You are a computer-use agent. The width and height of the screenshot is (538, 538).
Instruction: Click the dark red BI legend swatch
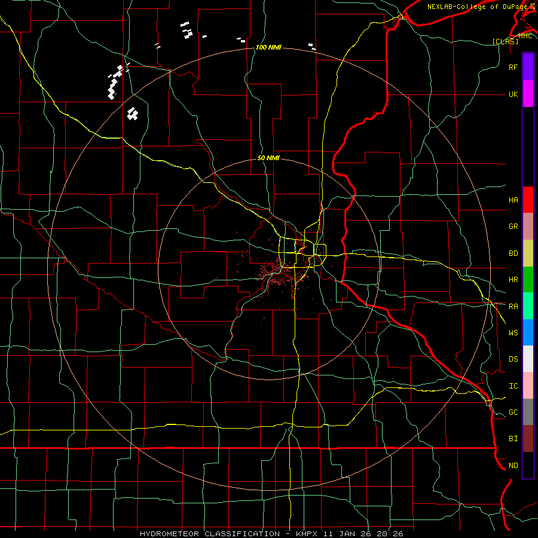point(528,439)
